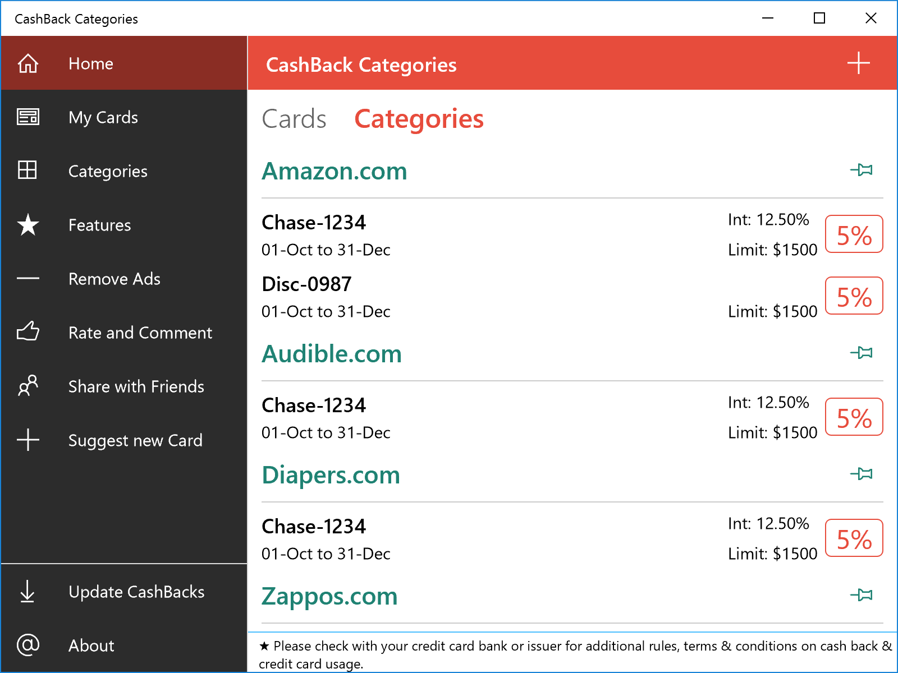Switch to the Cards tab
The width and height of the screenshot is (898, 673).
click(x=294, y=118)
